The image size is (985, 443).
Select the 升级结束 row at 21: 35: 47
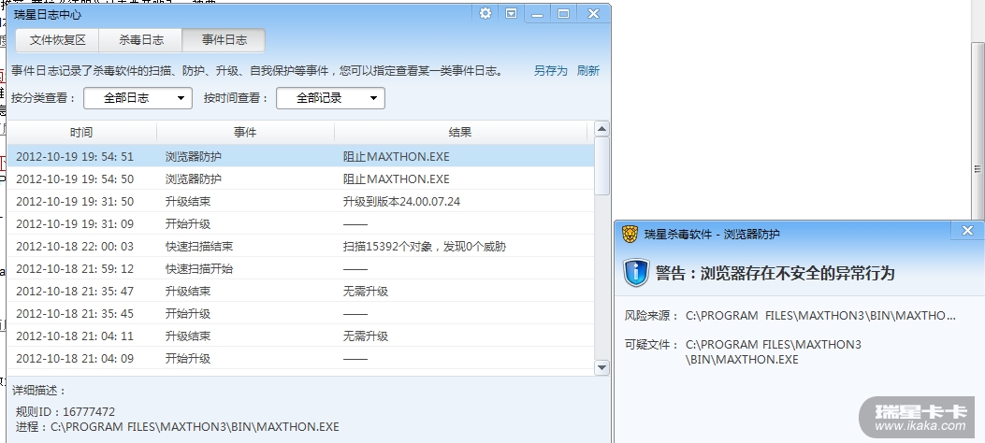(x=300, y=292)
